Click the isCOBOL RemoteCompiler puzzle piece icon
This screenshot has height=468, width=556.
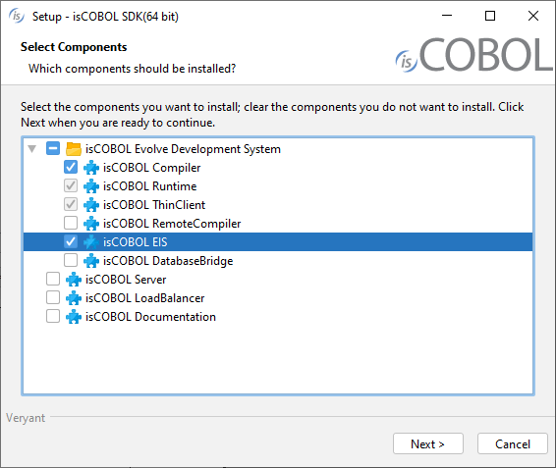(91, 224)
